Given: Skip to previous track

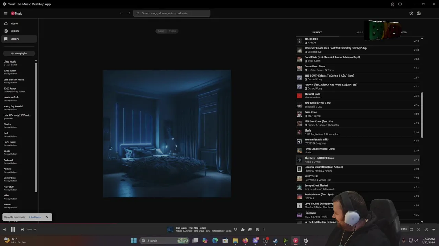Looking at the screenshot, I should tap(4, 230).
